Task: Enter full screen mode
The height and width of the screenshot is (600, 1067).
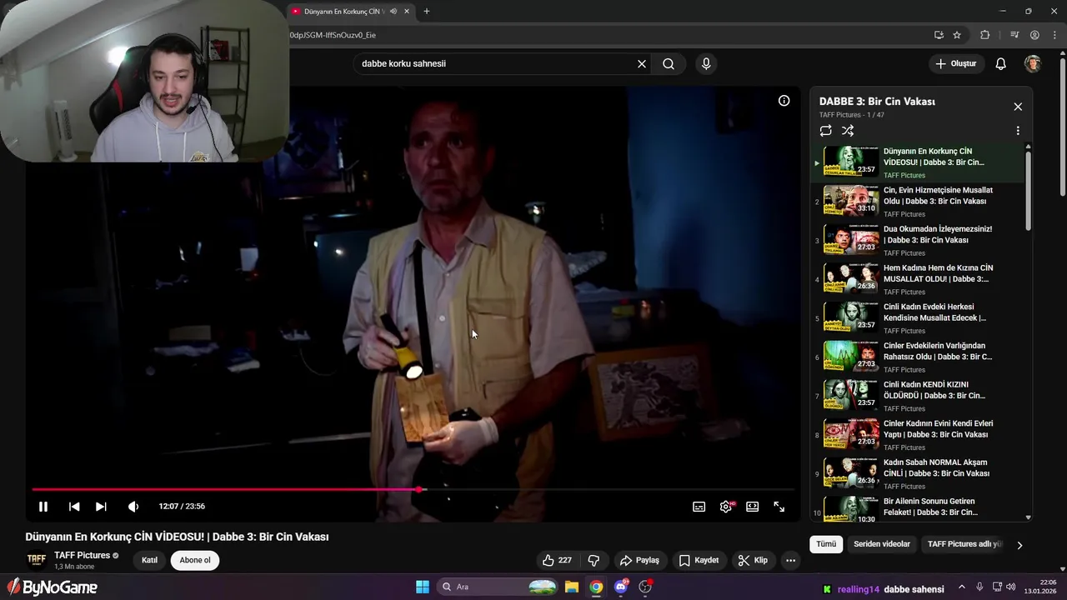Action: pos(779,506)
